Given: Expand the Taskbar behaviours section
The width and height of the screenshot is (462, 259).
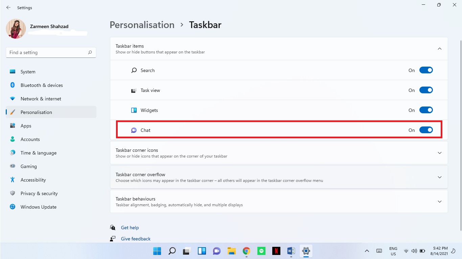Looking at the screenshot, I should [x=439, y=201].
